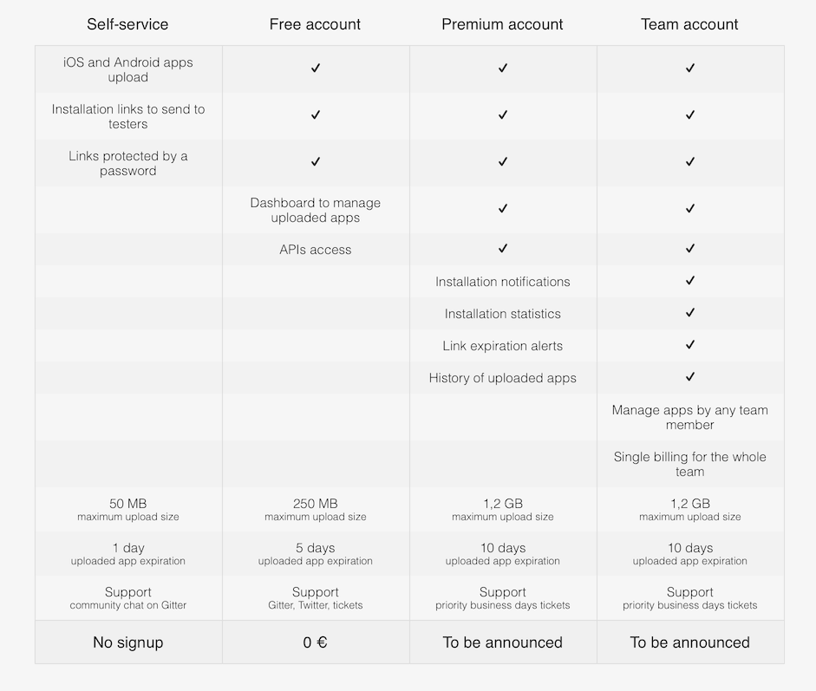Click Premium checkmark for Dashboard to manage apps

pos(503,209)
